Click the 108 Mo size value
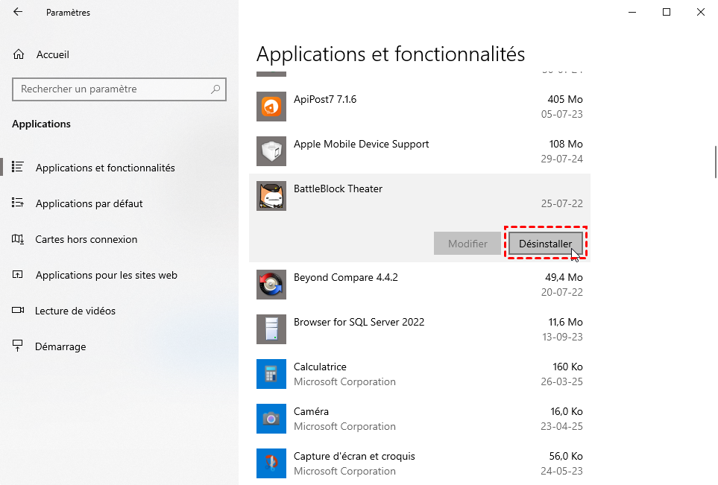 tap(566, 144)
